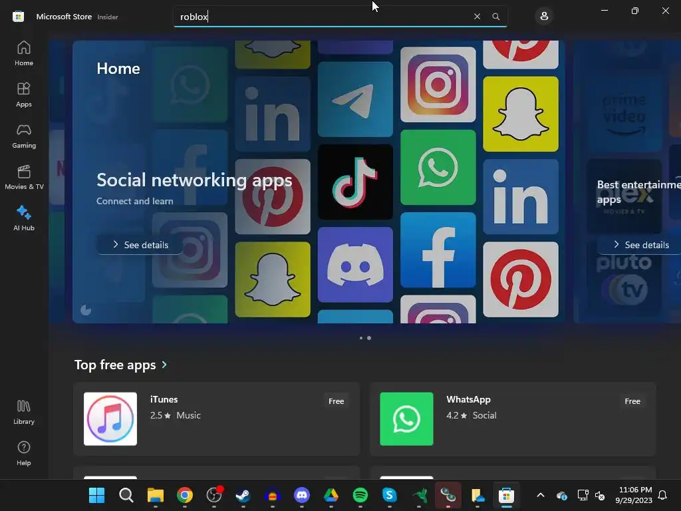Select the second carousel page dot
Image resolution: width=681 pixels, height=511 pixels.
tap(368, 338)
